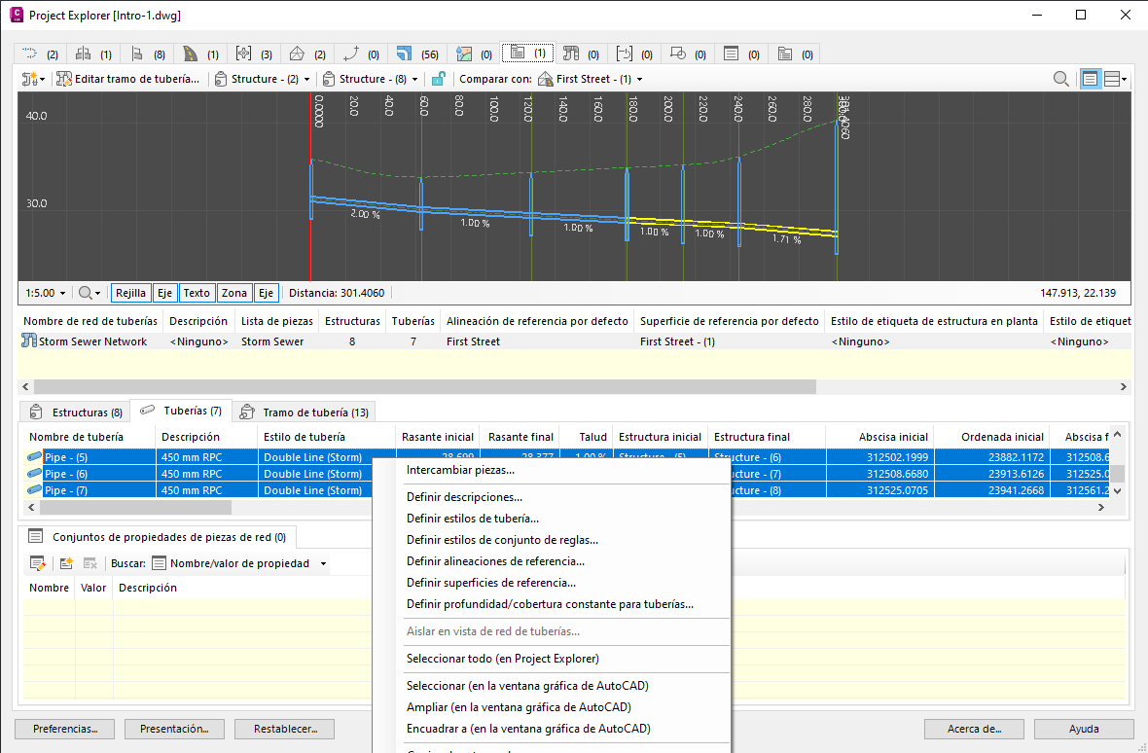1148x753 pixels.
Task: Click the Abscisa inicial column header
Action: (880, 437)
